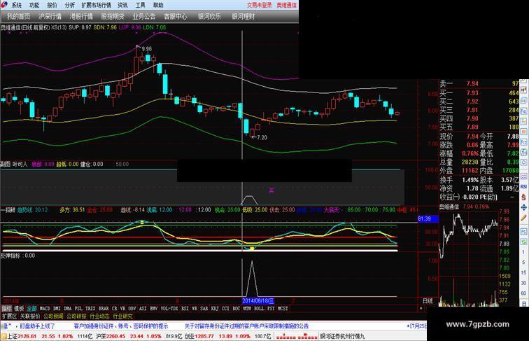Switch to 港股行情 tab

[x=81, y=16]
